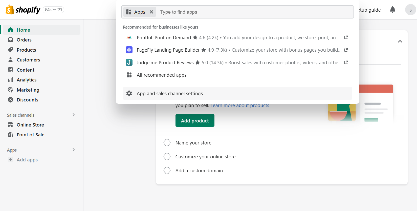Click the Home house icon
Screen dimensions: 417x211
coord(10,30)
